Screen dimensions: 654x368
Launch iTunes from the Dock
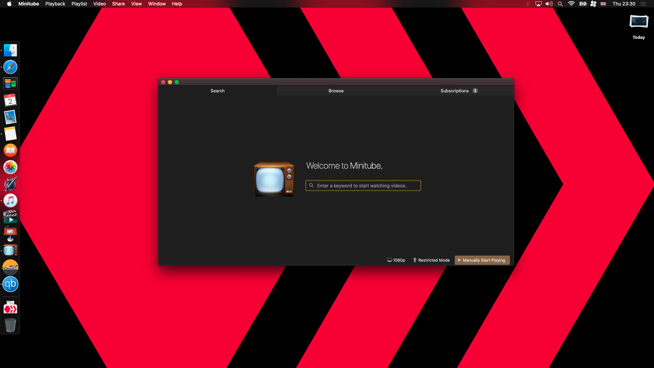[x=10, y=201]
